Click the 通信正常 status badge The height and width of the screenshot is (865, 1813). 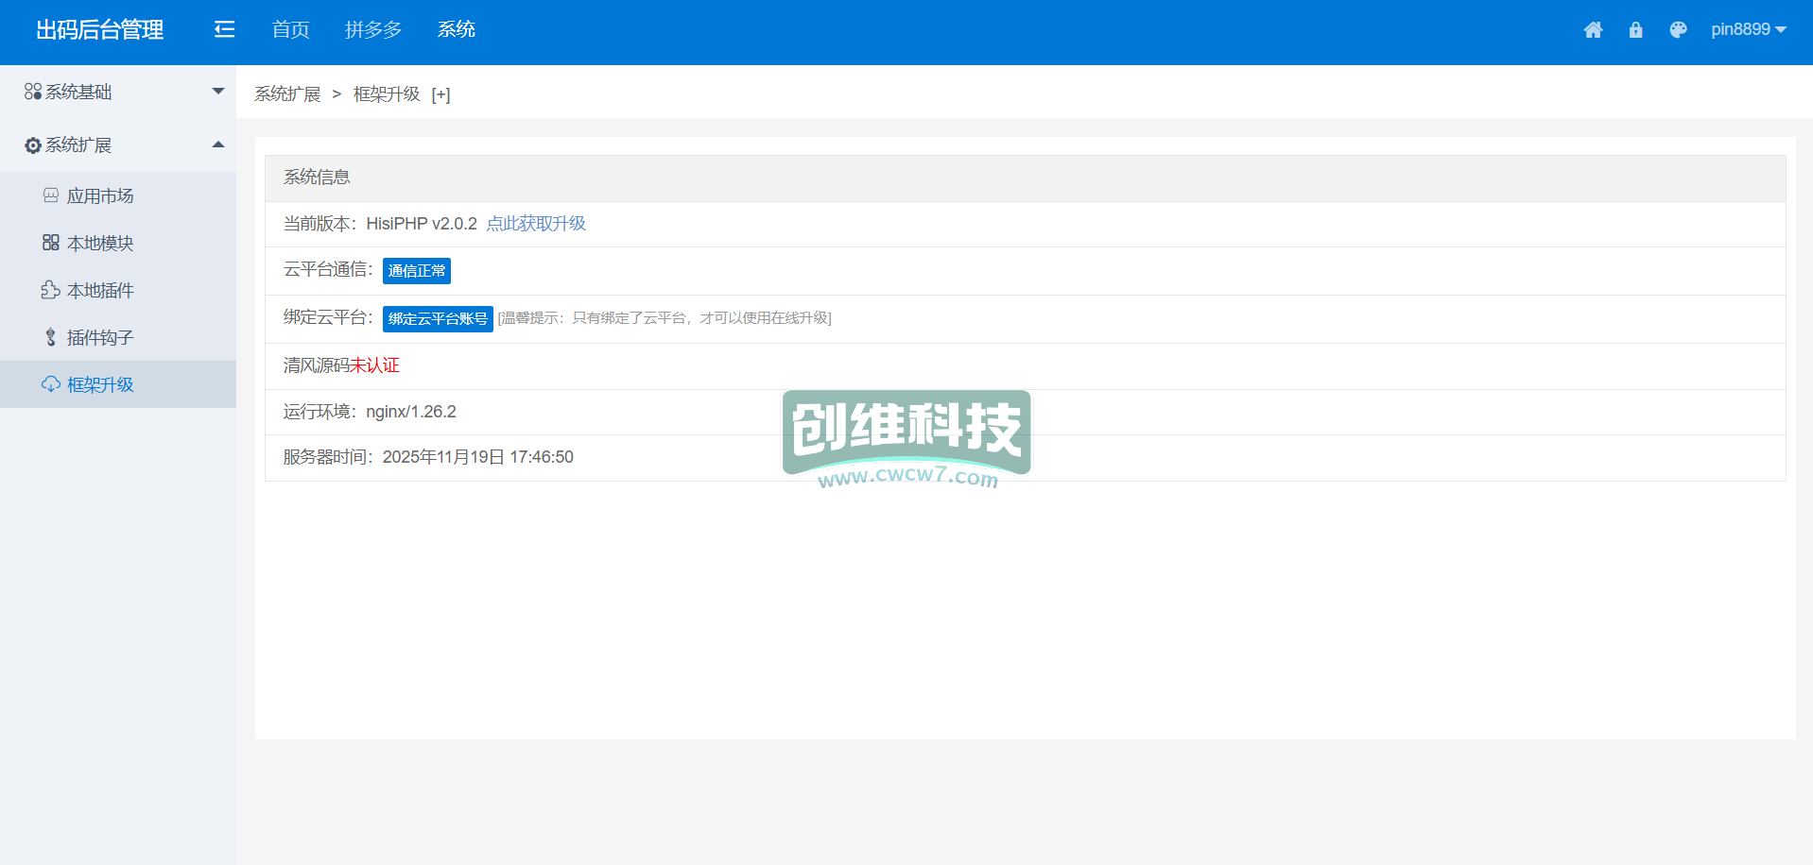[x=416, y=271]
